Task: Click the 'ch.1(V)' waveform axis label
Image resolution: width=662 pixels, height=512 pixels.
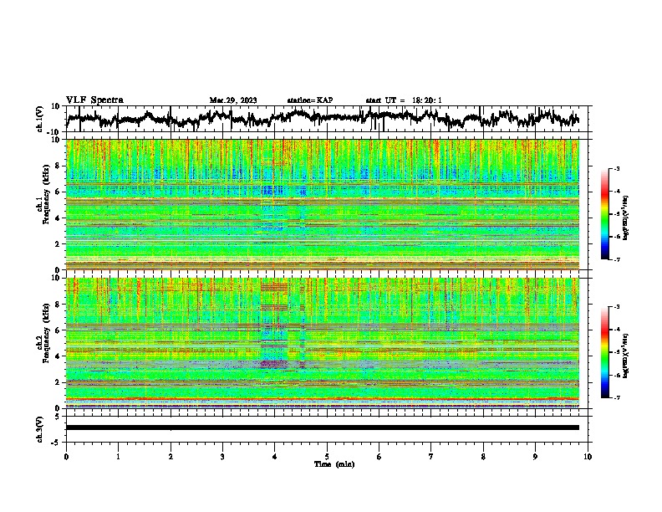Action: [x=40, y=119]
